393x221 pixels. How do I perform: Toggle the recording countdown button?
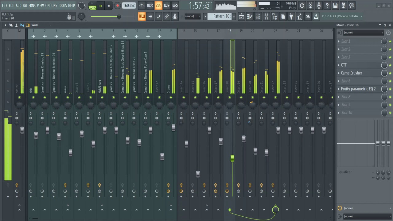coord(158,5)
